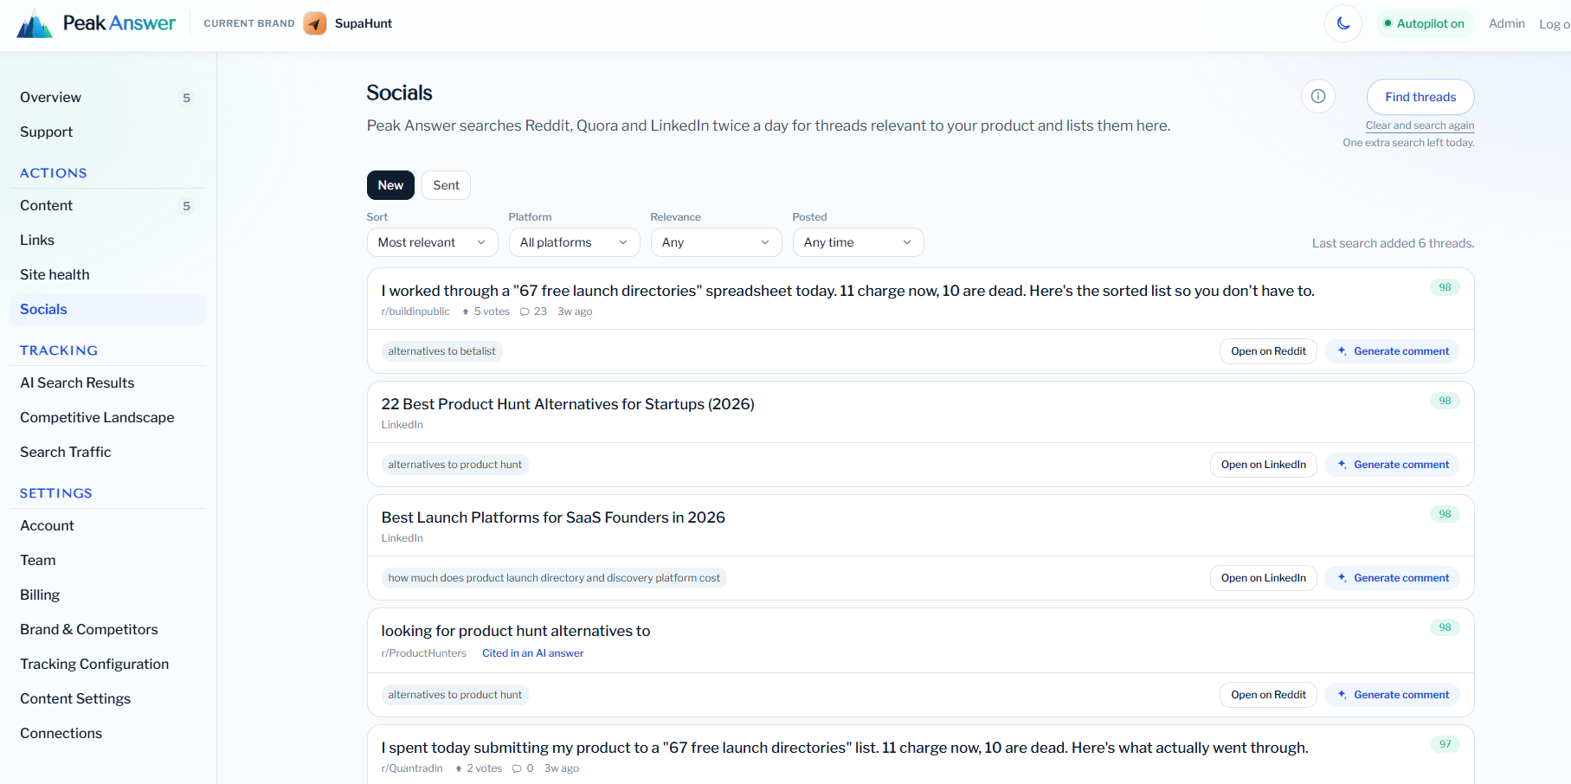The width and height of the screenshot is (1571, 784).
Task: Open on LinkedIn for 22 Best Product Hunt Alternatives
Action: (1263, 465)
